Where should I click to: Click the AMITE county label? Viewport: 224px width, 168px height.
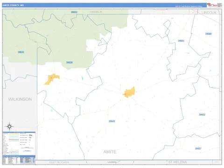click(x=110, y=152)
